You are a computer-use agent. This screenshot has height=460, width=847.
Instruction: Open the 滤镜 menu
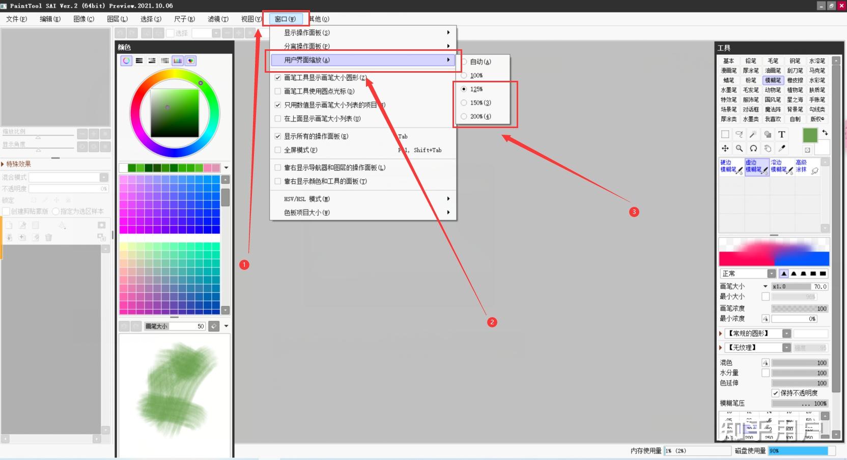pyautogui.click(x=217, y=19)
